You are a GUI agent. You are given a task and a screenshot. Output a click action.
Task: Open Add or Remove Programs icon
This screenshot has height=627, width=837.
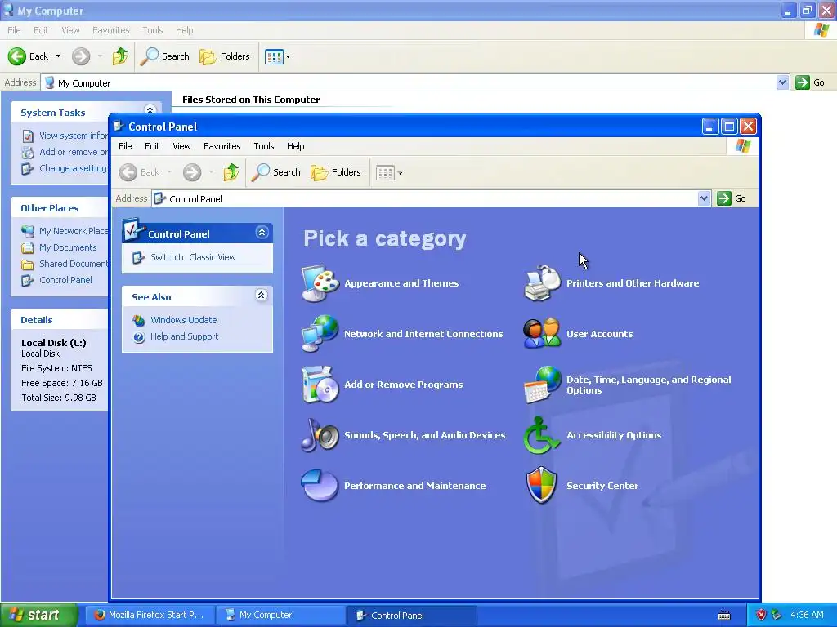click(x=320, y=385)
